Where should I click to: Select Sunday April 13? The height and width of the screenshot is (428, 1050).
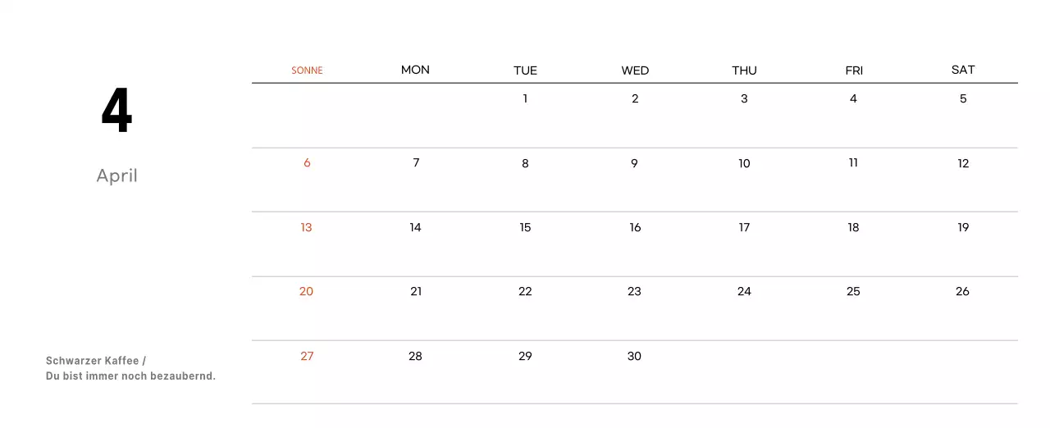pos(306,228)
